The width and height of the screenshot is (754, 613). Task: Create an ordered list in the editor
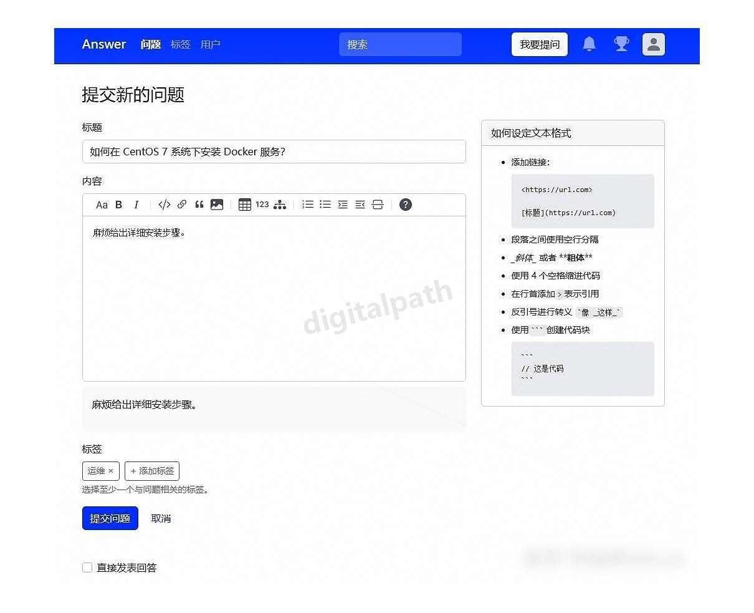click(307, 205)
